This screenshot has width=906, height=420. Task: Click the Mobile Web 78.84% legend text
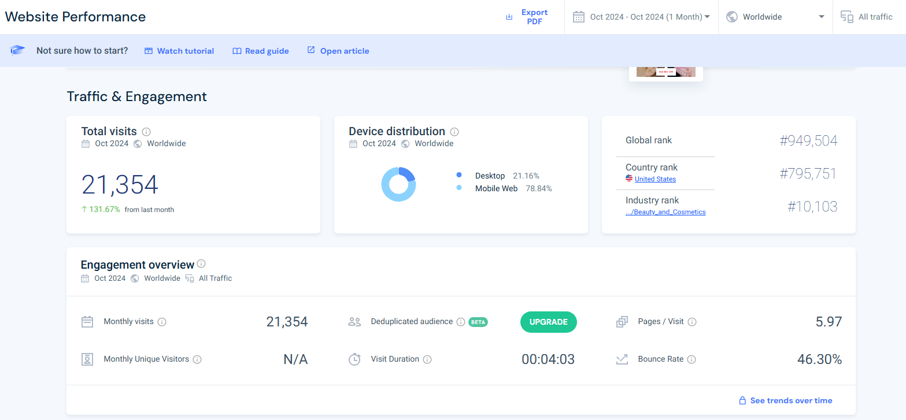click(513, 188)
